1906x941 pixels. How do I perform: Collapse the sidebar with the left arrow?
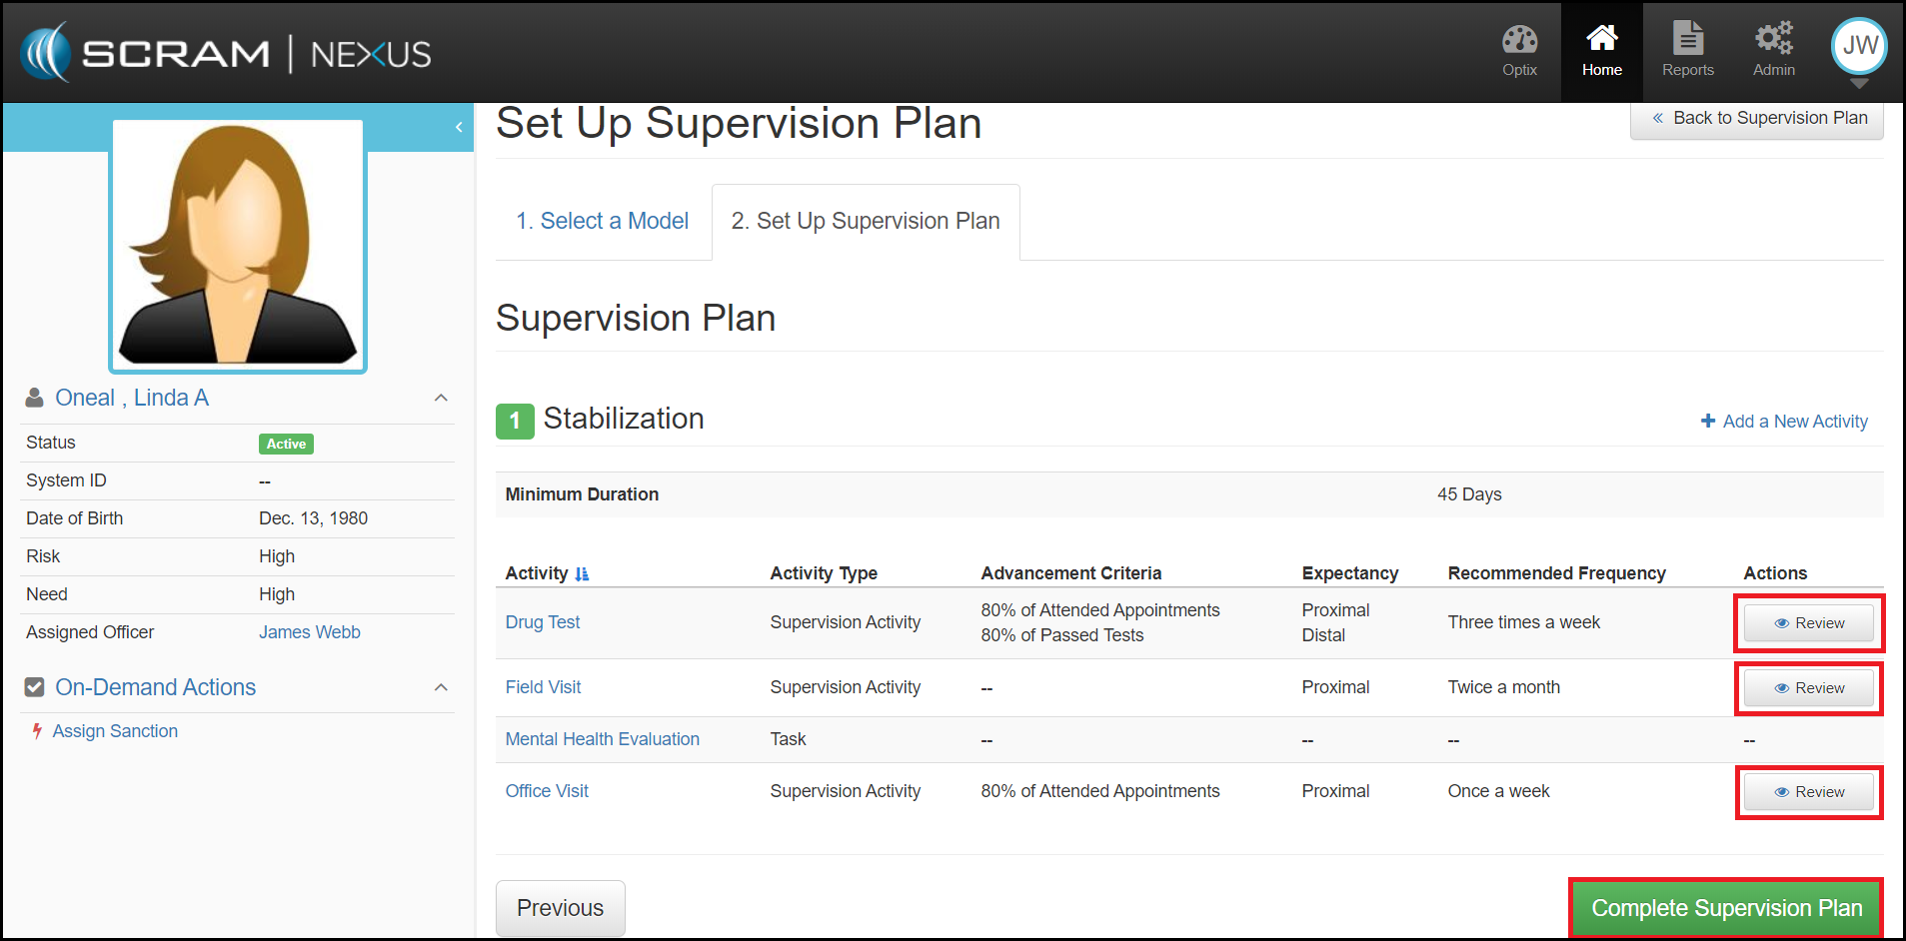(459, 127)
